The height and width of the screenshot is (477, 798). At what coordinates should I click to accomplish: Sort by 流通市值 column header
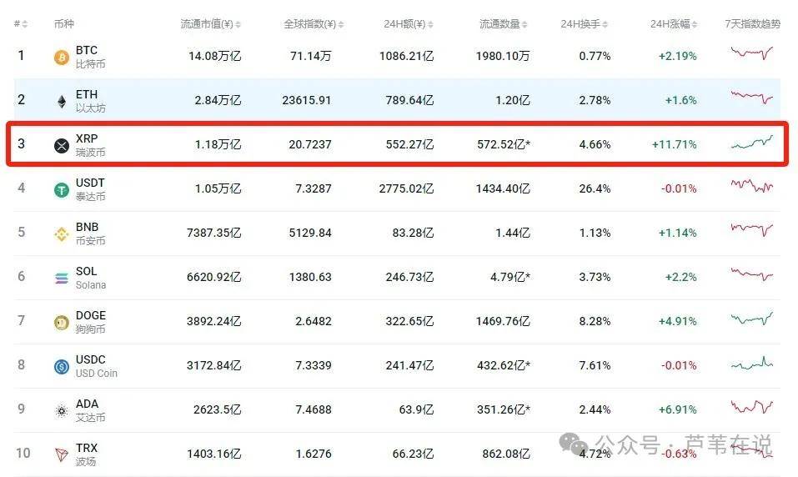coord(211,24)
